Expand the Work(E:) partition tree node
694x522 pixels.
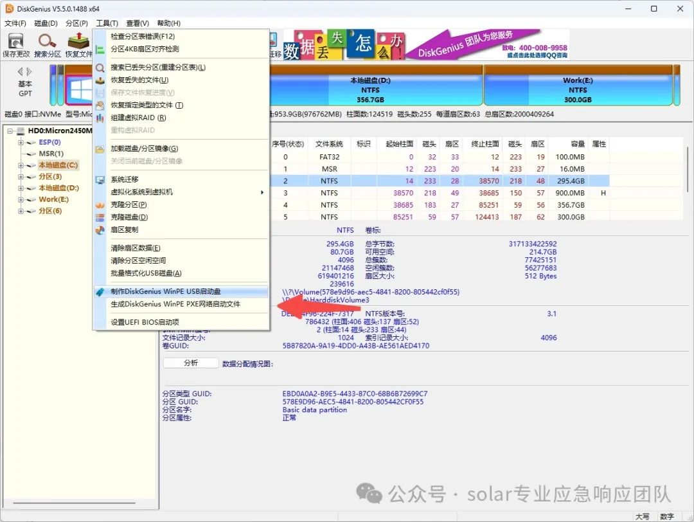[21, 200]
